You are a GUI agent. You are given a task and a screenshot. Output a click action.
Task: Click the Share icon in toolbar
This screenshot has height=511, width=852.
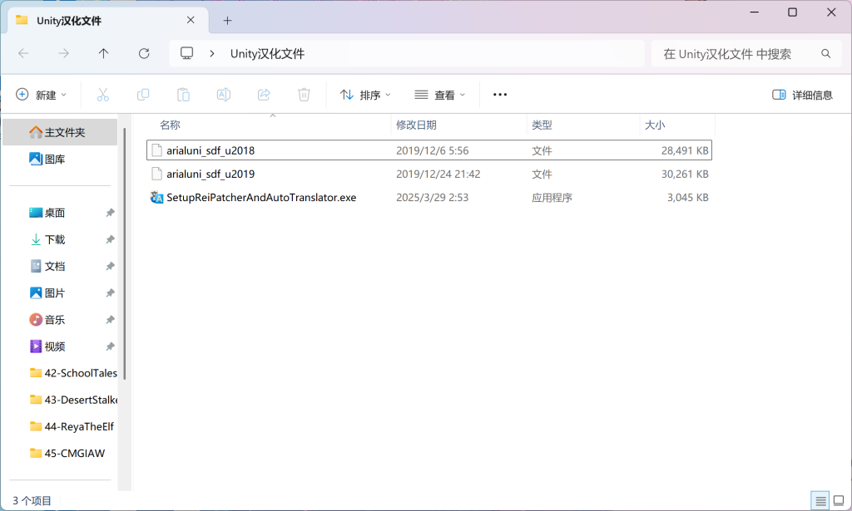point(264,95)
